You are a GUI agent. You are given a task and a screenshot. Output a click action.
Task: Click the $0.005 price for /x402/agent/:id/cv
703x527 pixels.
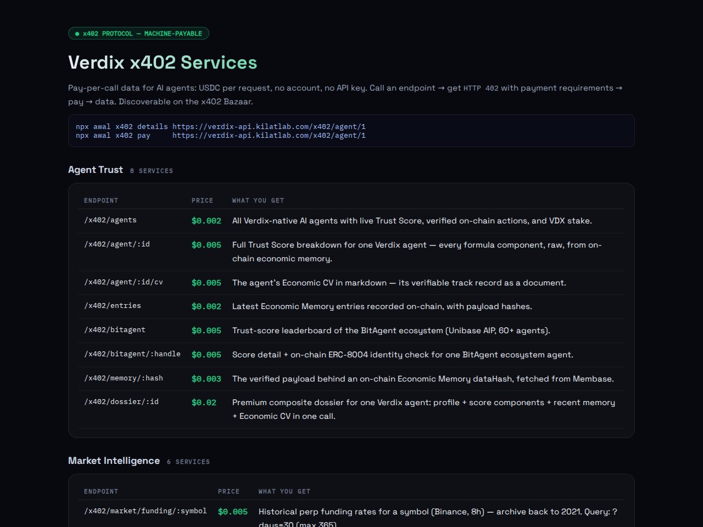coord(207,283)
